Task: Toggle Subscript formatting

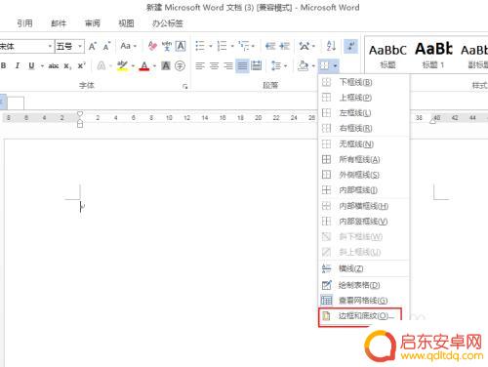Action: [67, 66]
